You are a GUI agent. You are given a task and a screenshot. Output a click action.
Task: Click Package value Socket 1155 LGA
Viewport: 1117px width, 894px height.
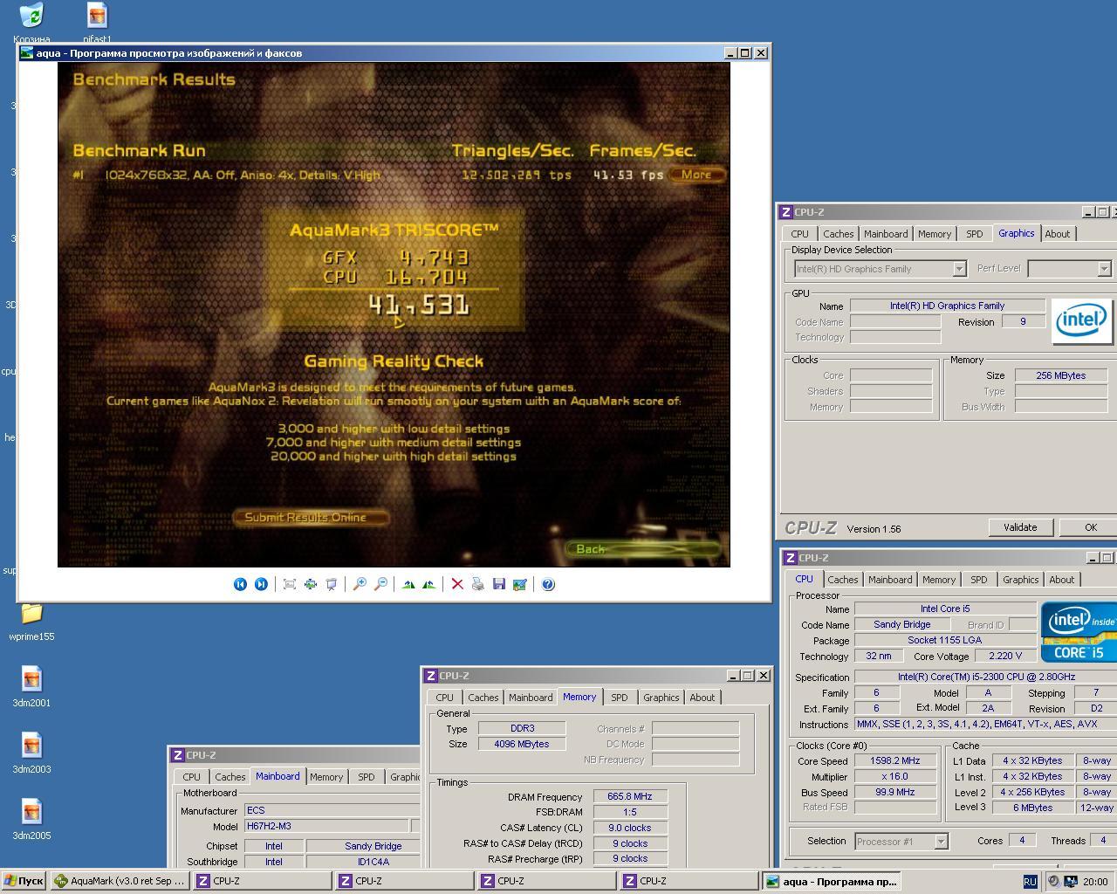coord(945,640)
